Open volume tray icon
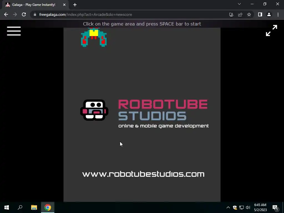 click(x=248, y=207)
